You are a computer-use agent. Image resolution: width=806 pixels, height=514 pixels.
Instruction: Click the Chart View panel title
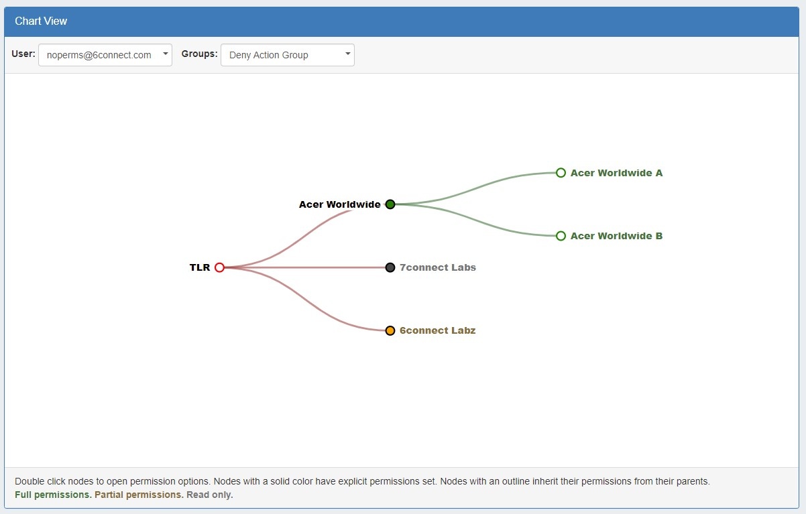(41, 21)
